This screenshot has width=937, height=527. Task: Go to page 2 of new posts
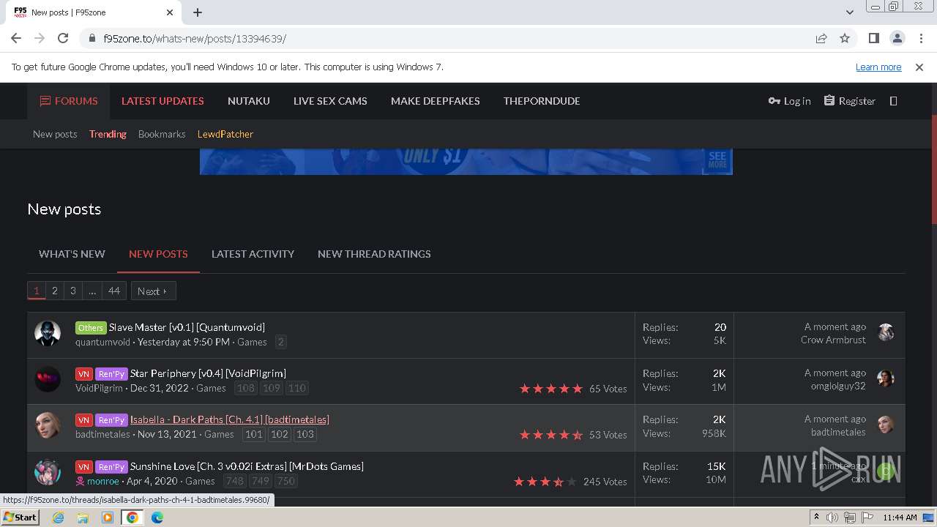[x=54, y=291]
